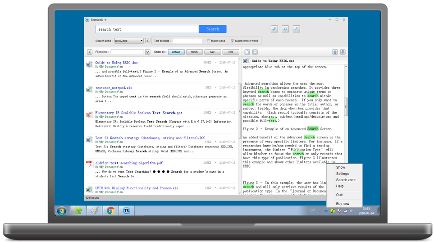Screen dimensions: 434x243
Task: Collapse options with arrow beside Search zone
Action: (148, 41)
